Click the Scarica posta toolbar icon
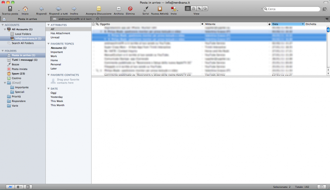330x190 pixels. point(10,8)
